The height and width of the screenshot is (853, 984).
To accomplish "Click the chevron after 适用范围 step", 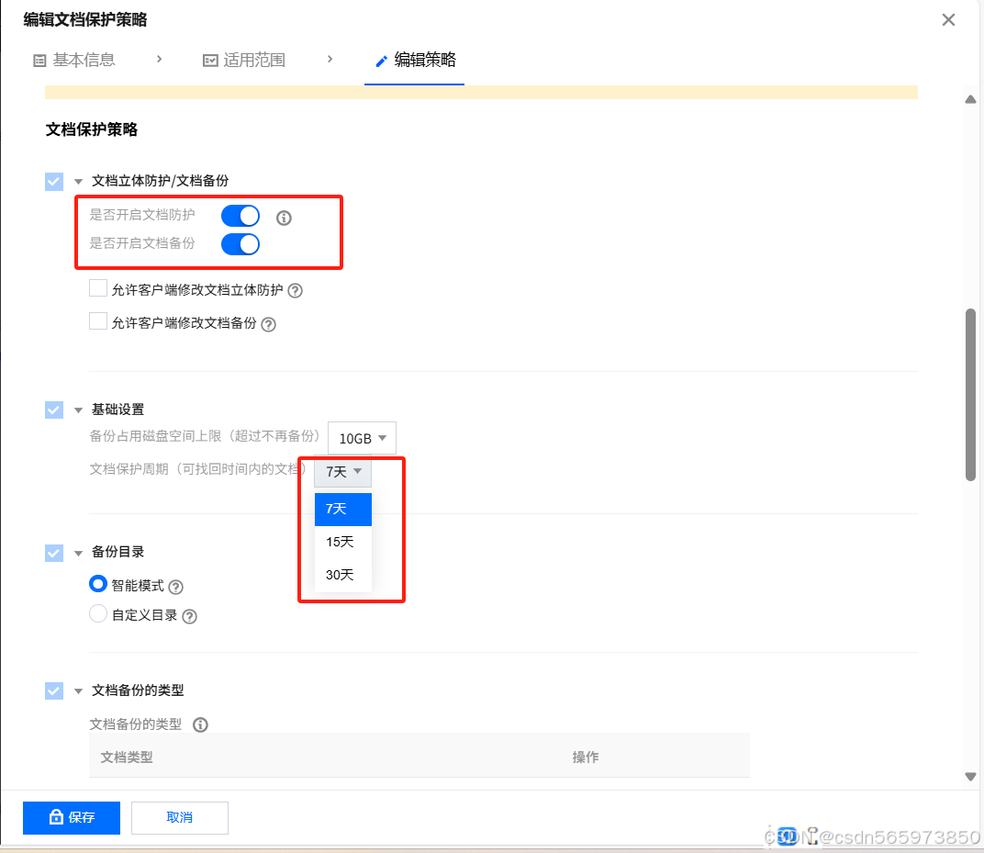I will (330, 59).
